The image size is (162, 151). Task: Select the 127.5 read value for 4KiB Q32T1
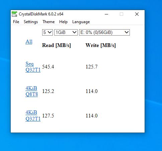(x=48, y=116)
